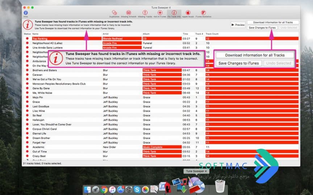Open the Apple Music toolbar section
The height and width of the screenshot is (195, 313).
188,14
